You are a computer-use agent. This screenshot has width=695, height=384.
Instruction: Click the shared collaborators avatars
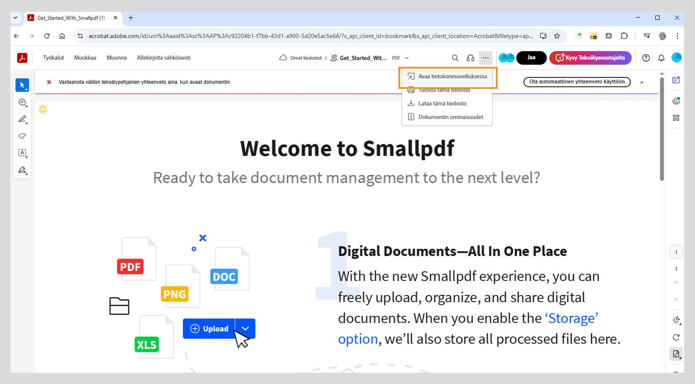pyautogui.click(x=506, y=58)
